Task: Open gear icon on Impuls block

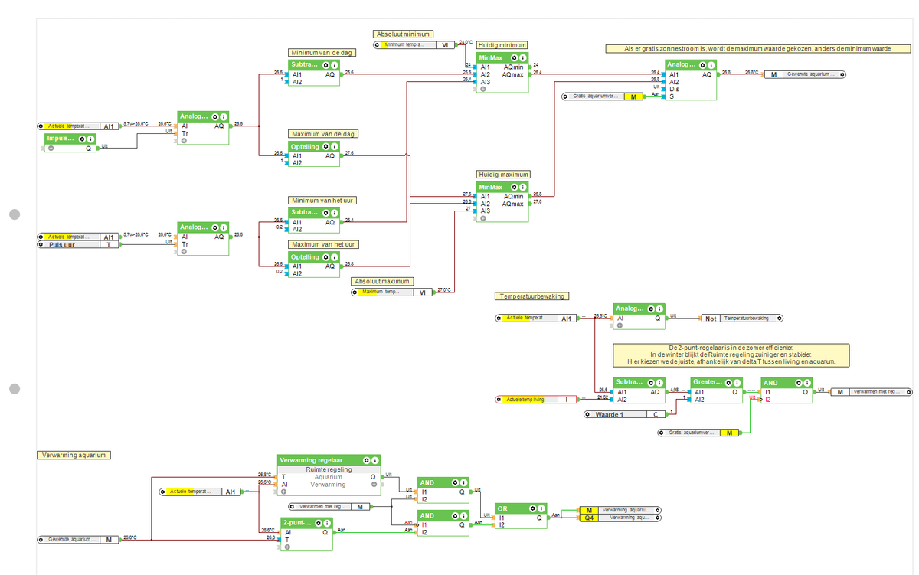Action: pyautogui.click(x=82, y=139)
